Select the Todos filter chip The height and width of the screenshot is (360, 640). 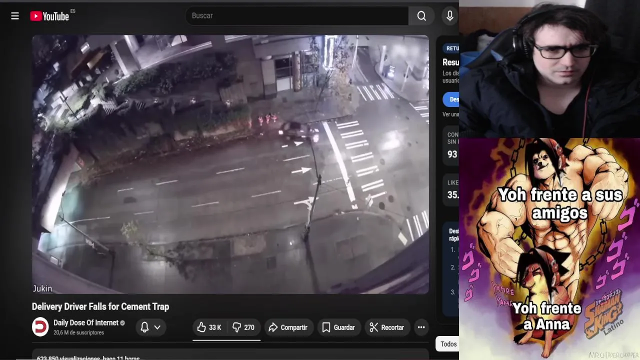(x=448, y=344)
